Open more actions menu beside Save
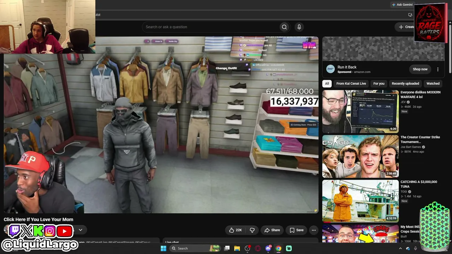This screenshot has width=452, height=254. pyautogui.click(x=314, y=230)
